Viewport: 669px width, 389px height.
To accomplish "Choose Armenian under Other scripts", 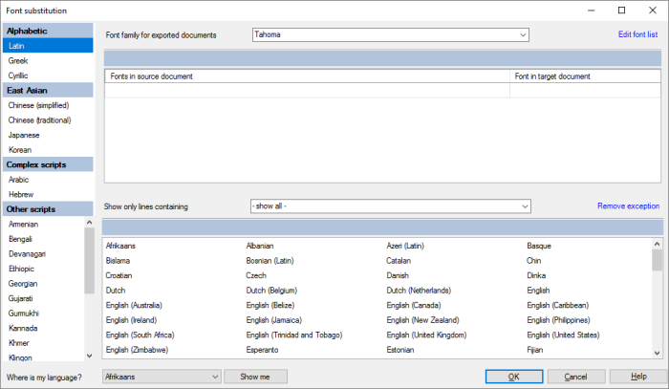I will tap(24, 224).
